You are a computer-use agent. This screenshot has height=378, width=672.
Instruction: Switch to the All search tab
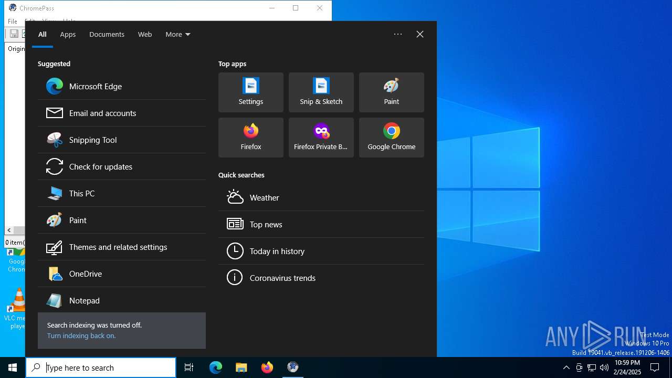[43, 34]
